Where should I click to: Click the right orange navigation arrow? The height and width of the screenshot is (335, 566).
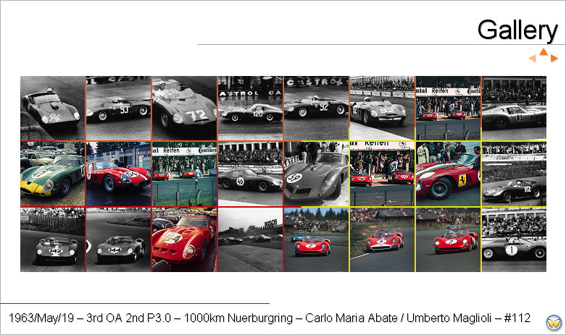(x=554, y=59)
